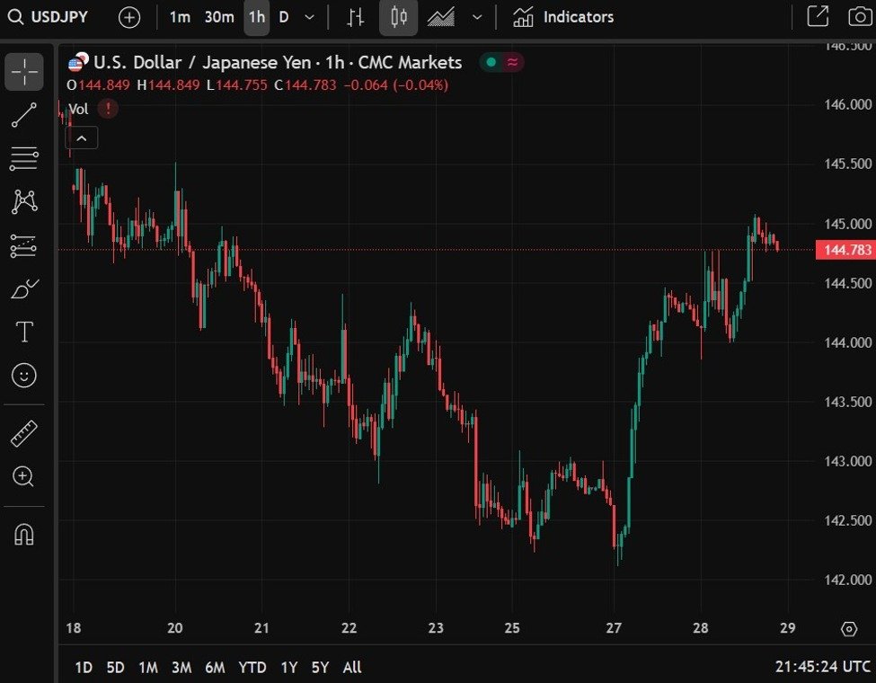876x683 pixels.
Task: Open the emoji icons tool
Action: point(24,375)
